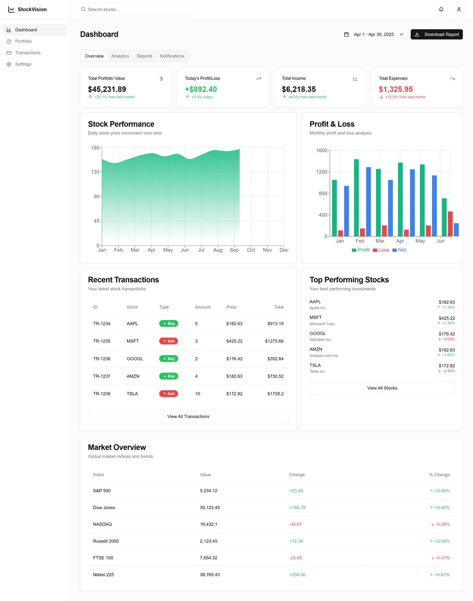Click the green up arrow beside +20.1%
This screenshot has width=473, height=601.
pyautogui.click(x=91, y=97)
